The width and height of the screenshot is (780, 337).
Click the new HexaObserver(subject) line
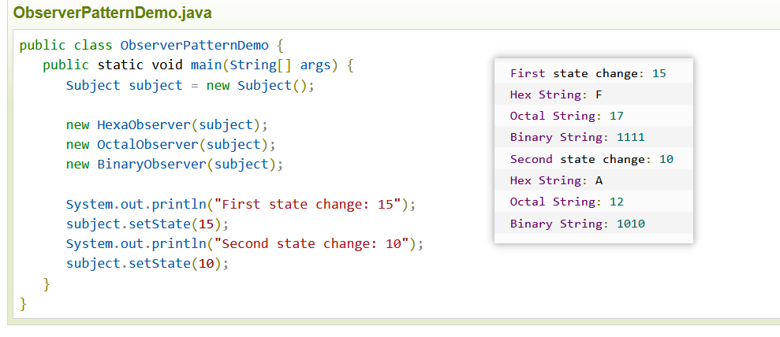tap(167, 124)
